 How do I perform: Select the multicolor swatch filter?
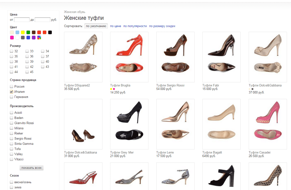(39, 37)
